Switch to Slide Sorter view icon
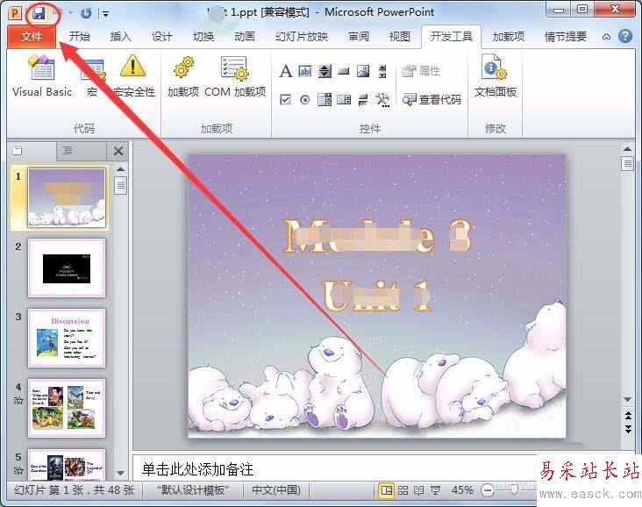 point(403,490)
